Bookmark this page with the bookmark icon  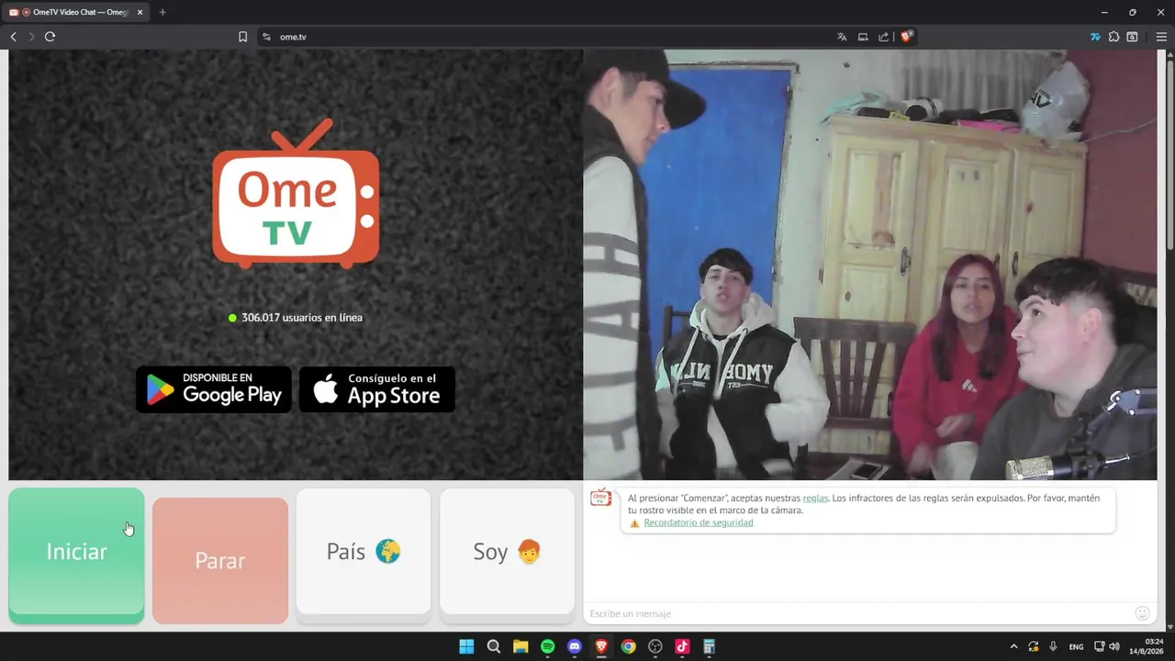point(242,37)
